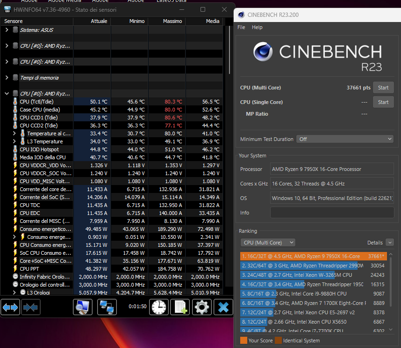Viewport: 401px width, 348px height.
Task: Click the Processor field showing Ryzen 9 7950X
Action: [332, 169]
